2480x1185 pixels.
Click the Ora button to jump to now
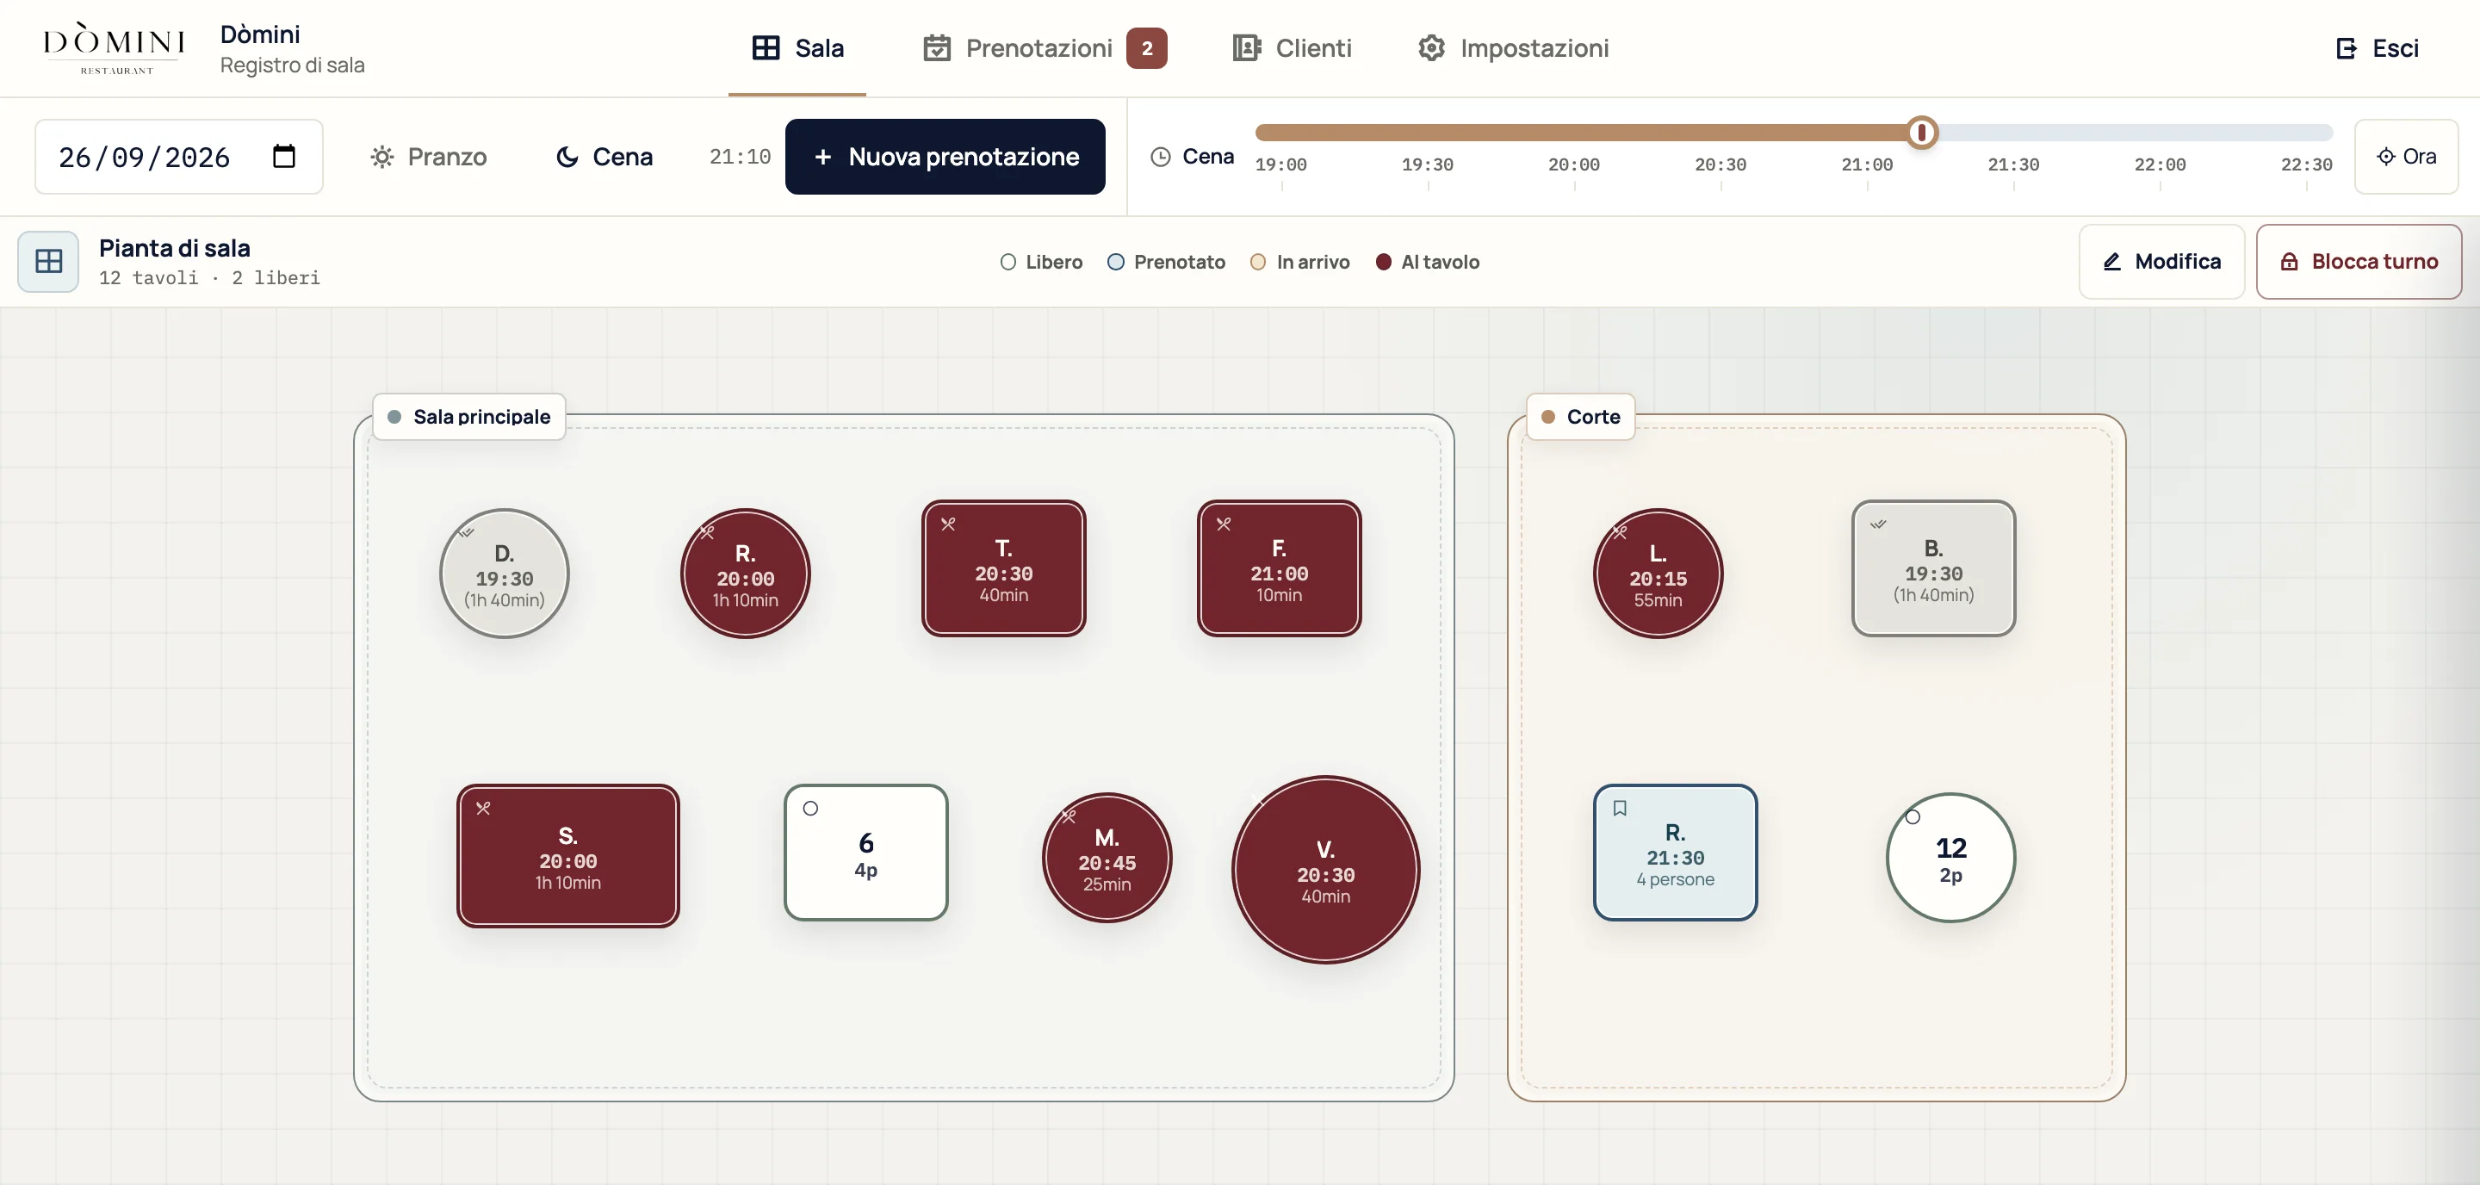(2406, 157)
